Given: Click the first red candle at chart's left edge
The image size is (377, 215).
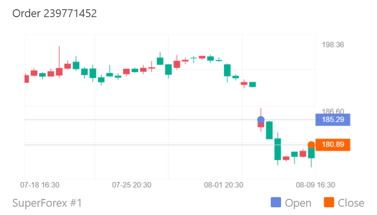Looking at the screenshot, I should click(x=26, y=79).
